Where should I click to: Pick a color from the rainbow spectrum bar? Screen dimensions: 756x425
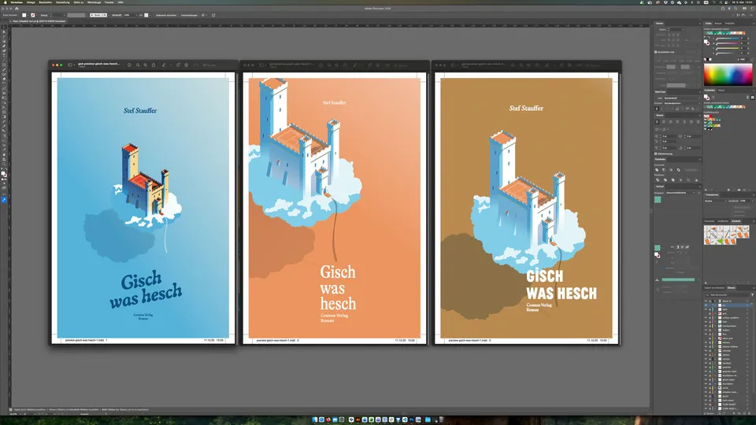(x=728, y=76)
